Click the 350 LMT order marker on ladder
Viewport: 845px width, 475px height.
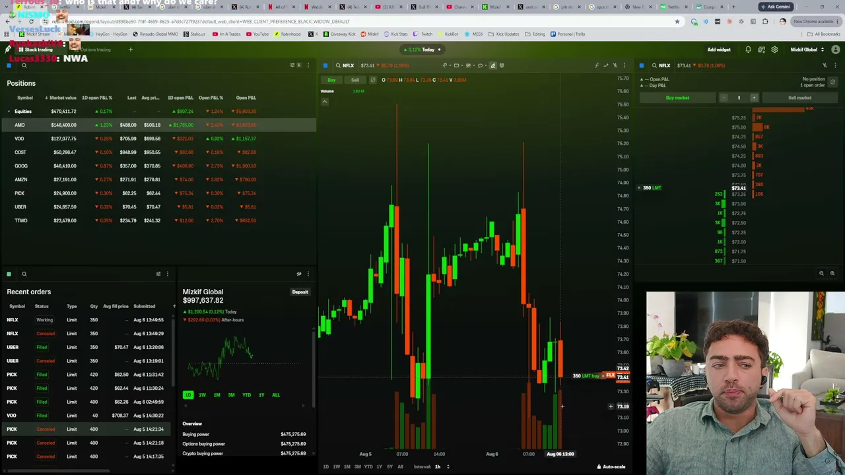point(651,188)
